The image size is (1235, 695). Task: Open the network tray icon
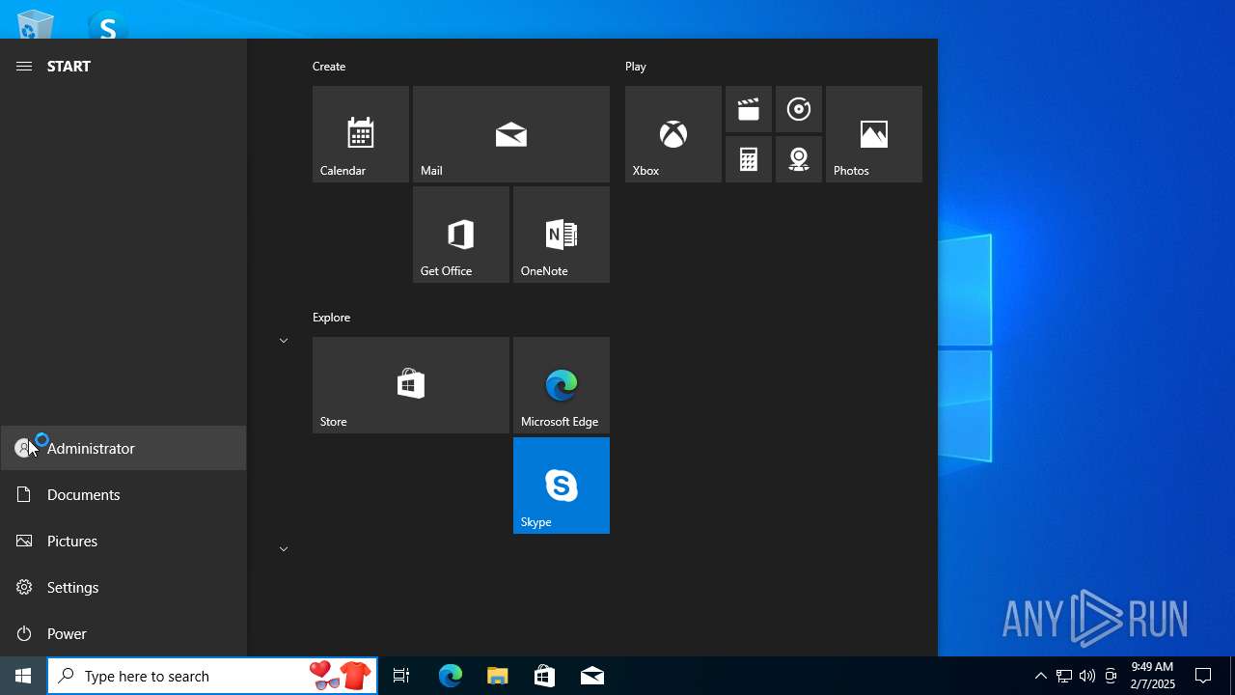tap(1063, 676)
